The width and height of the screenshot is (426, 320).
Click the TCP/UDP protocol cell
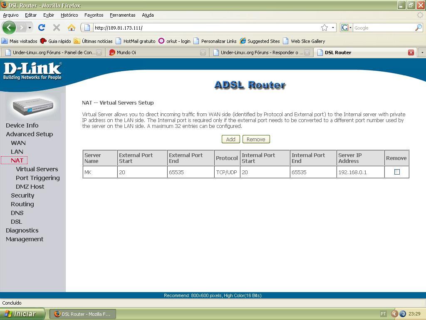(x=227, y=172)
